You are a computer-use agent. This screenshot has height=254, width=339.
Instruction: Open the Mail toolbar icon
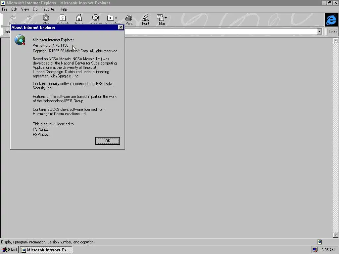(x=161, y=18)
